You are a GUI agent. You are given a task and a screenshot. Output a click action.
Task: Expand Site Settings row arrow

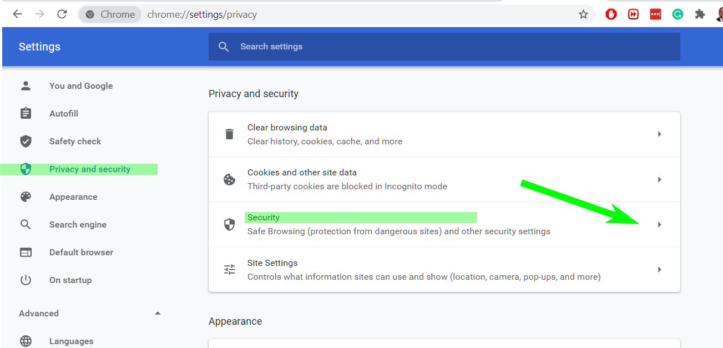coord(659,270)
